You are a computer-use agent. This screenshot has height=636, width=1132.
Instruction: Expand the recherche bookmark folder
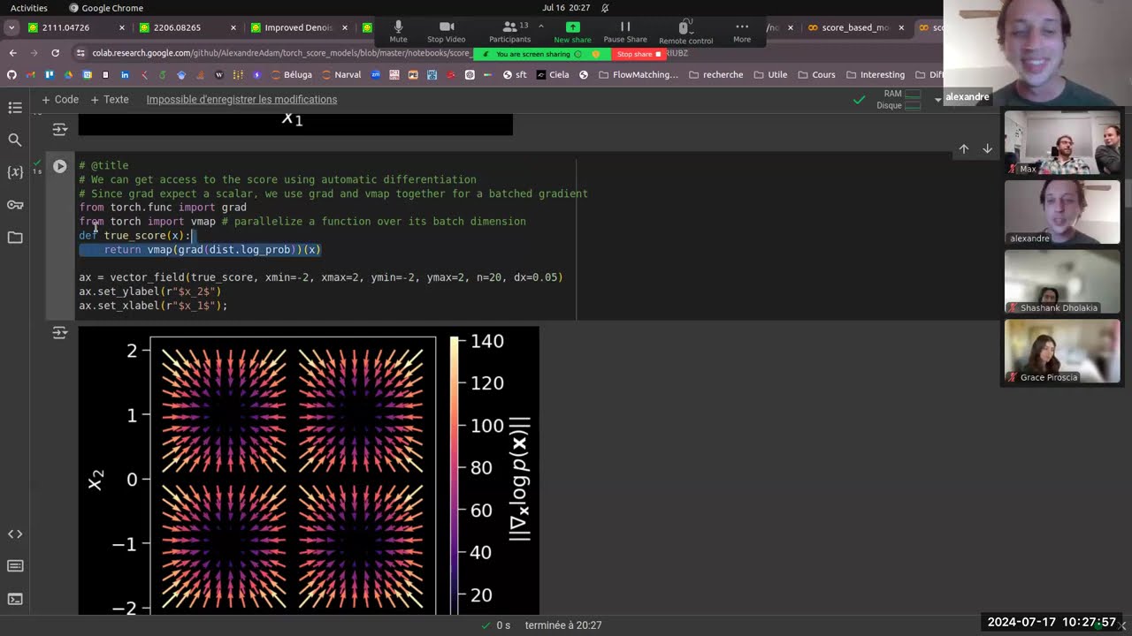tap(715, 75)
